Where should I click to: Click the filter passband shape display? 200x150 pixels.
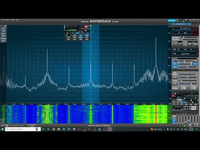[x=177, y=107]
